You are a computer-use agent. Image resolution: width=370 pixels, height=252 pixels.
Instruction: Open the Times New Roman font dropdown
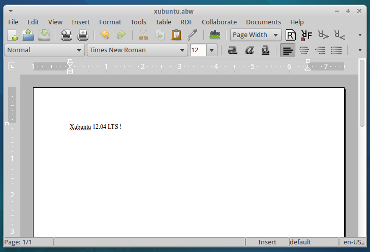tap(137, 50)
